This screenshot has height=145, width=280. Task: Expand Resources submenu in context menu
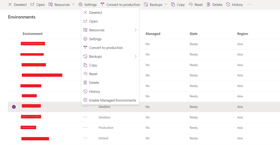coord(136,30)
